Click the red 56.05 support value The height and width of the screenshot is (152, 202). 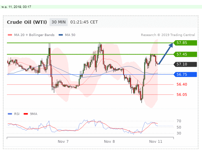pos(182,95)
